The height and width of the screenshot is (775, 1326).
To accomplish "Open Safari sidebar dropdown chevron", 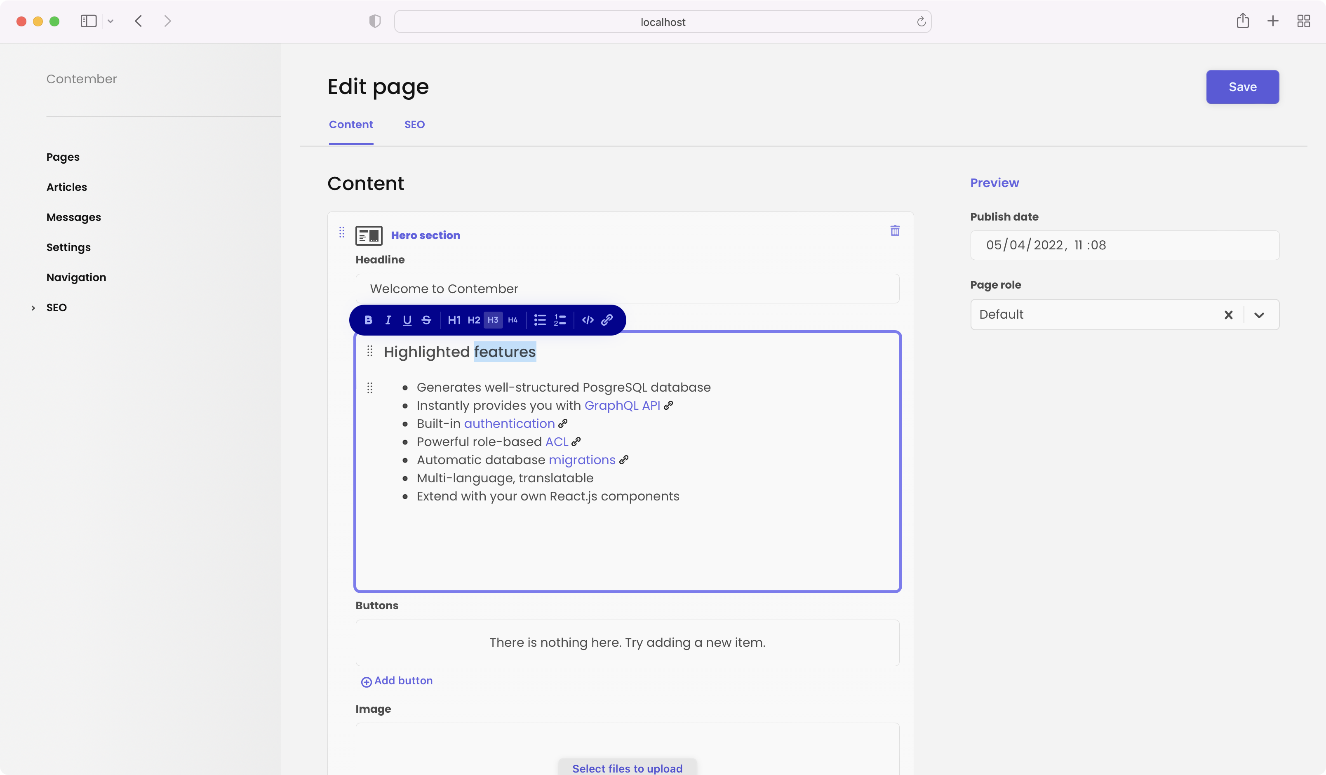I will 110,21.
